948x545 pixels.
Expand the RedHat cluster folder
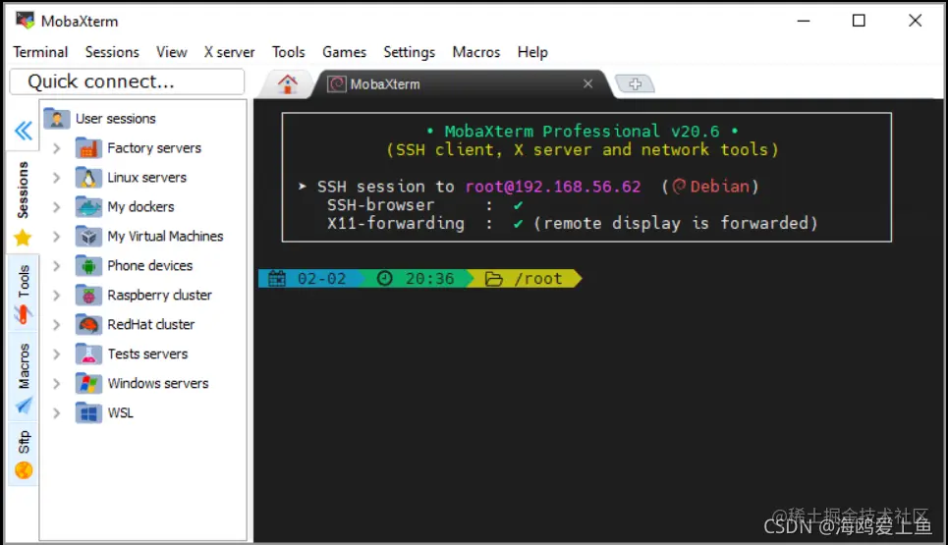pos(56,324)
